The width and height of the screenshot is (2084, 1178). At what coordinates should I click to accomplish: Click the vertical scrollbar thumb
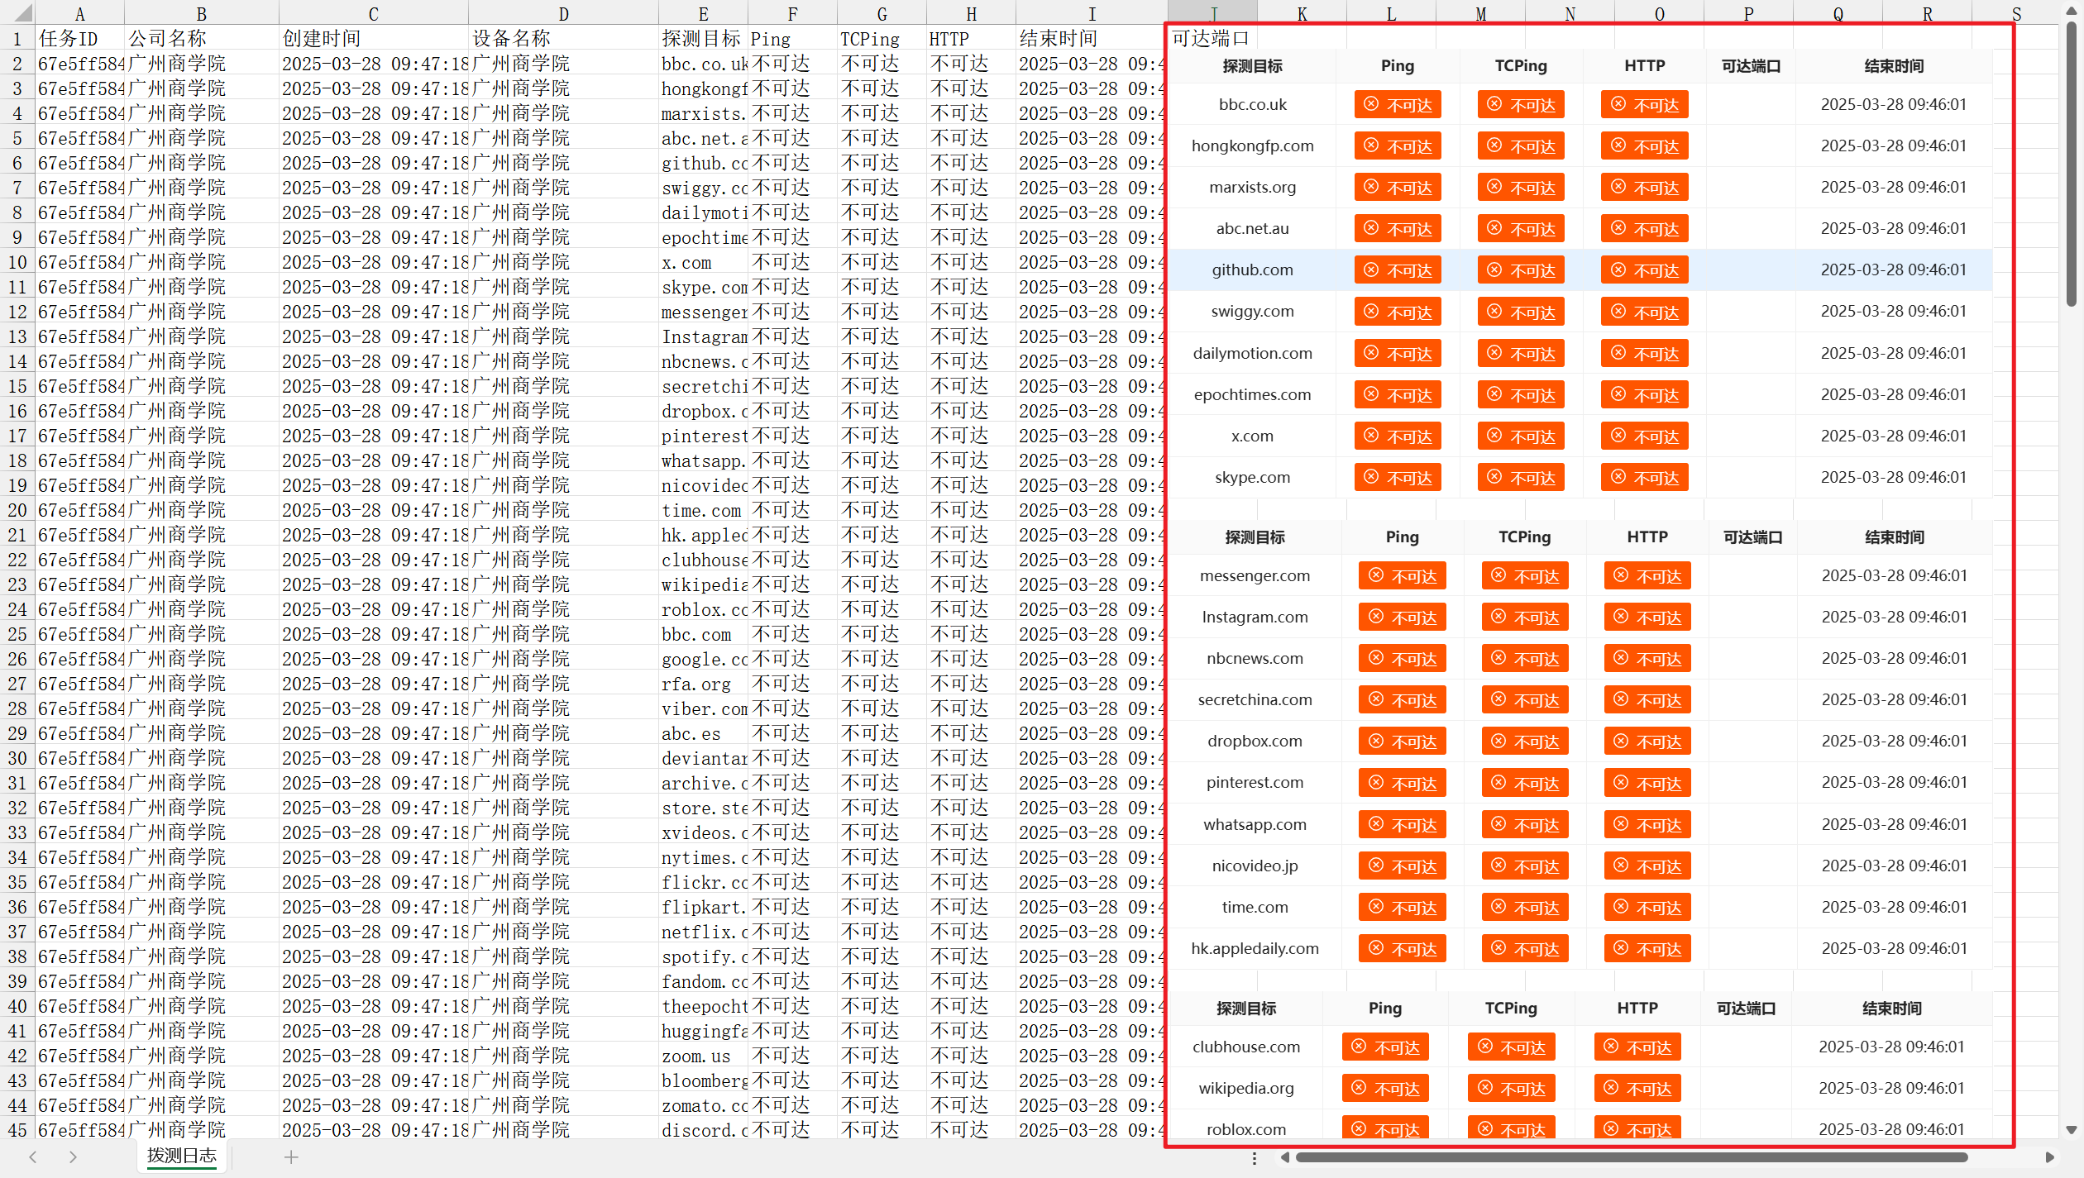click(2072, 165)
